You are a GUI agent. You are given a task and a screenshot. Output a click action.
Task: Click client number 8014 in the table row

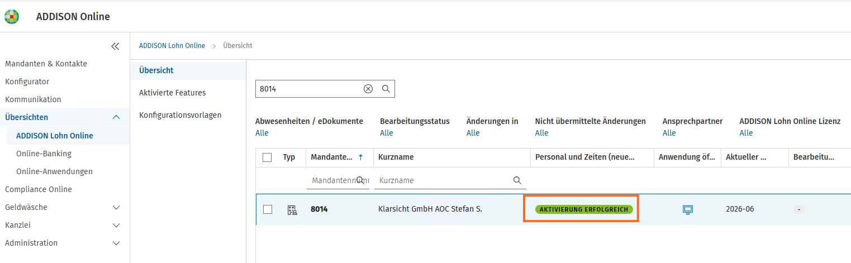[x=319, y=209]
